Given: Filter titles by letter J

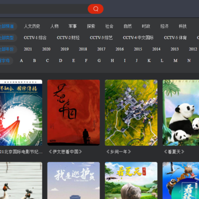Looking at the screenshot, I should coord(137,61).
